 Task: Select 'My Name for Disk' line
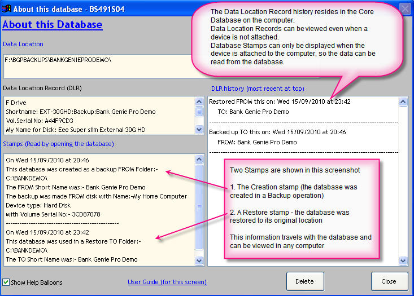coord(76,130)
